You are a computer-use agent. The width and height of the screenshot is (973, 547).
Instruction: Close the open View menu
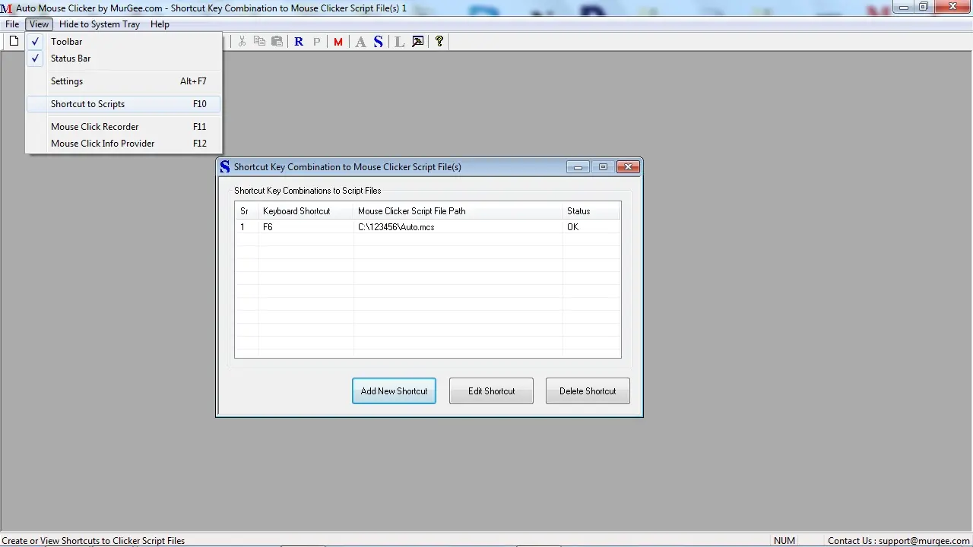click(39, 24)
